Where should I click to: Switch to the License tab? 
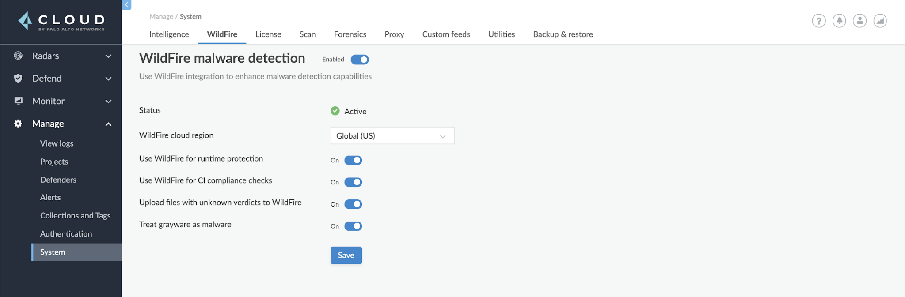point(268,34)
